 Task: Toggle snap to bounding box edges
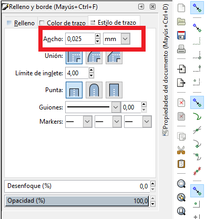pos(197,42)
